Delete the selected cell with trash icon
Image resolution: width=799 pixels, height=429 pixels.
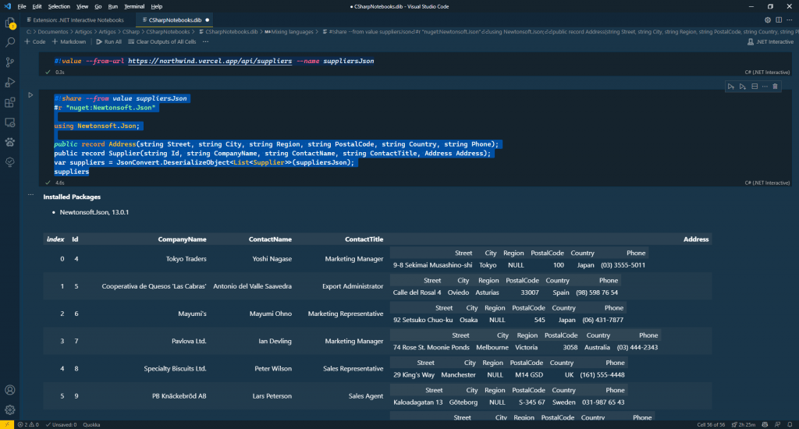pyautogui.click(x=776, y=87)
